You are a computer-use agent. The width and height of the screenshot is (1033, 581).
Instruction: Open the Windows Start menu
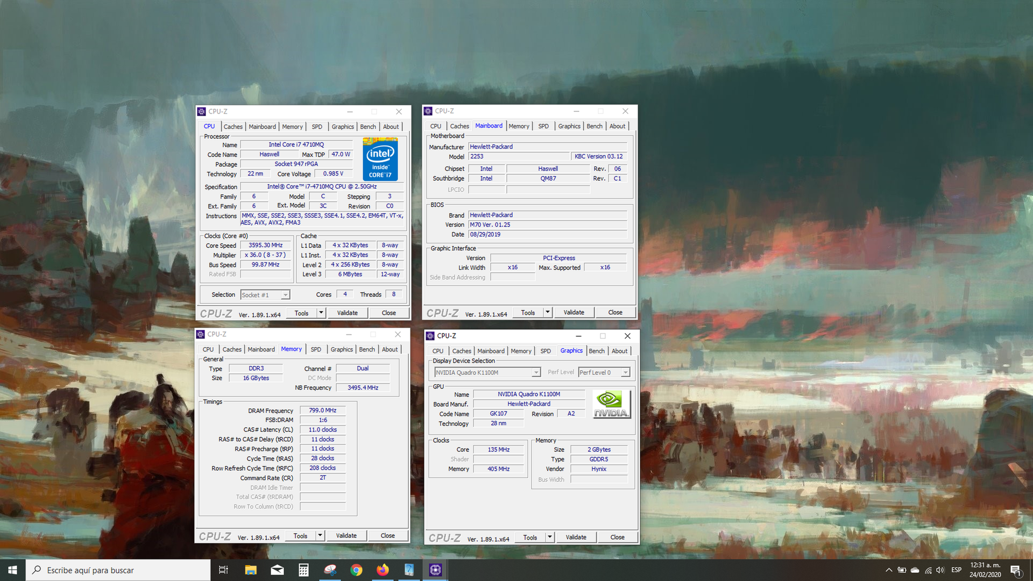[x=12, y=570]
